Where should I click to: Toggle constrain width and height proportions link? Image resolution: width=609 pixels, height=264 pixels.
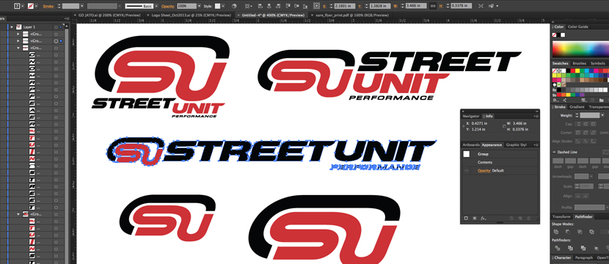click(433, 6)
